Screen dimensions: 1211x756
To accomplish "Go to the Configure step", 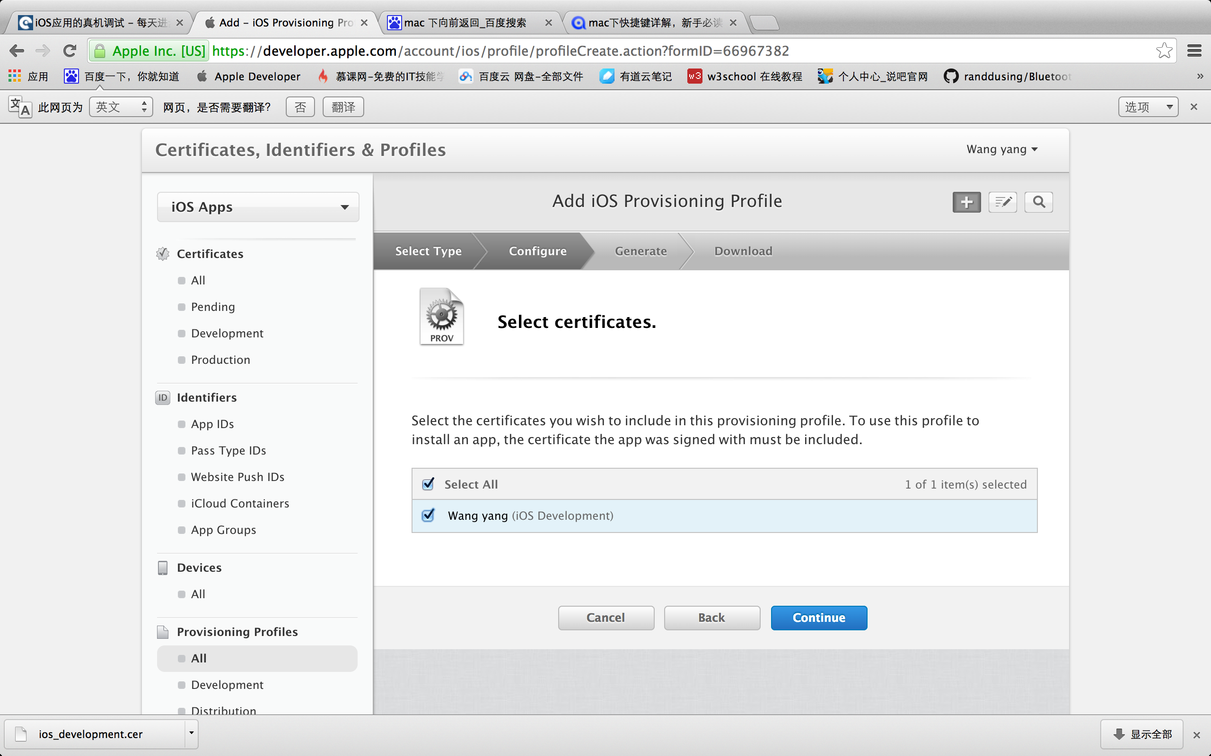I will 537,251.
